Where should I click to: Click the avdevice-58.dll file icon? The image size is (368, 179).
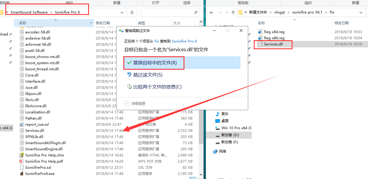coord(22,38)
